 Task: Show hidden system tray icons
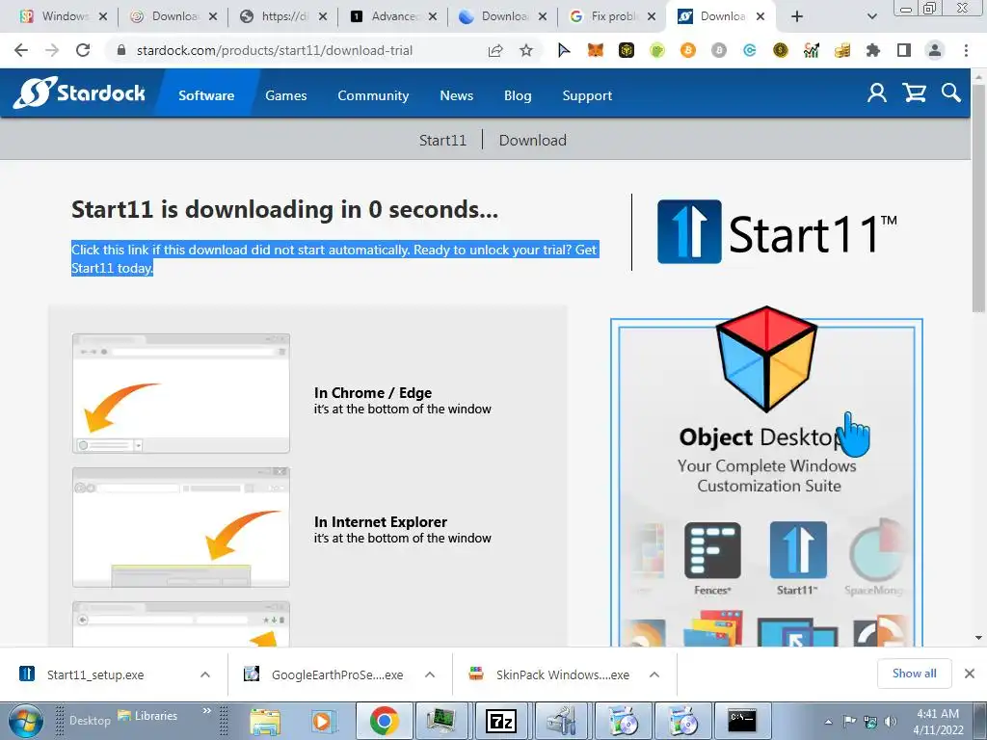coord(828,722)
